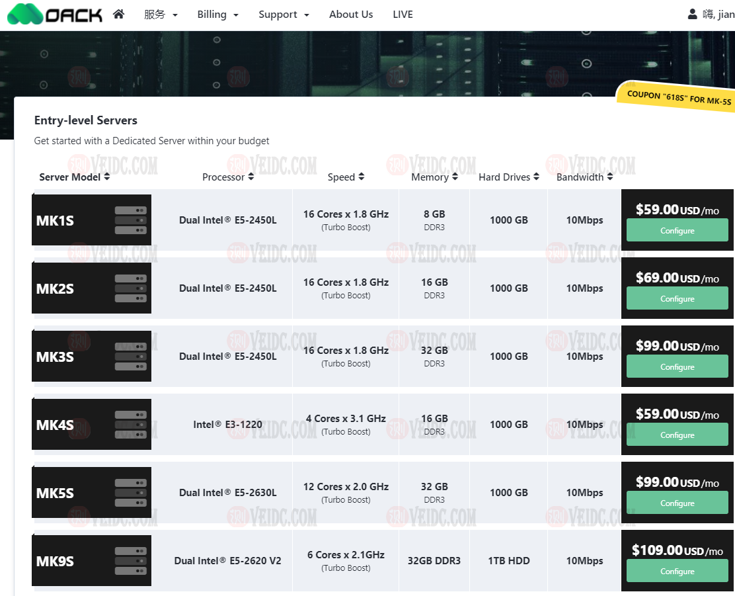The width and height of the screenshot is (735, 596).
Task: Click the MK9S server rack icon
Action: click(x=131, y=560)
